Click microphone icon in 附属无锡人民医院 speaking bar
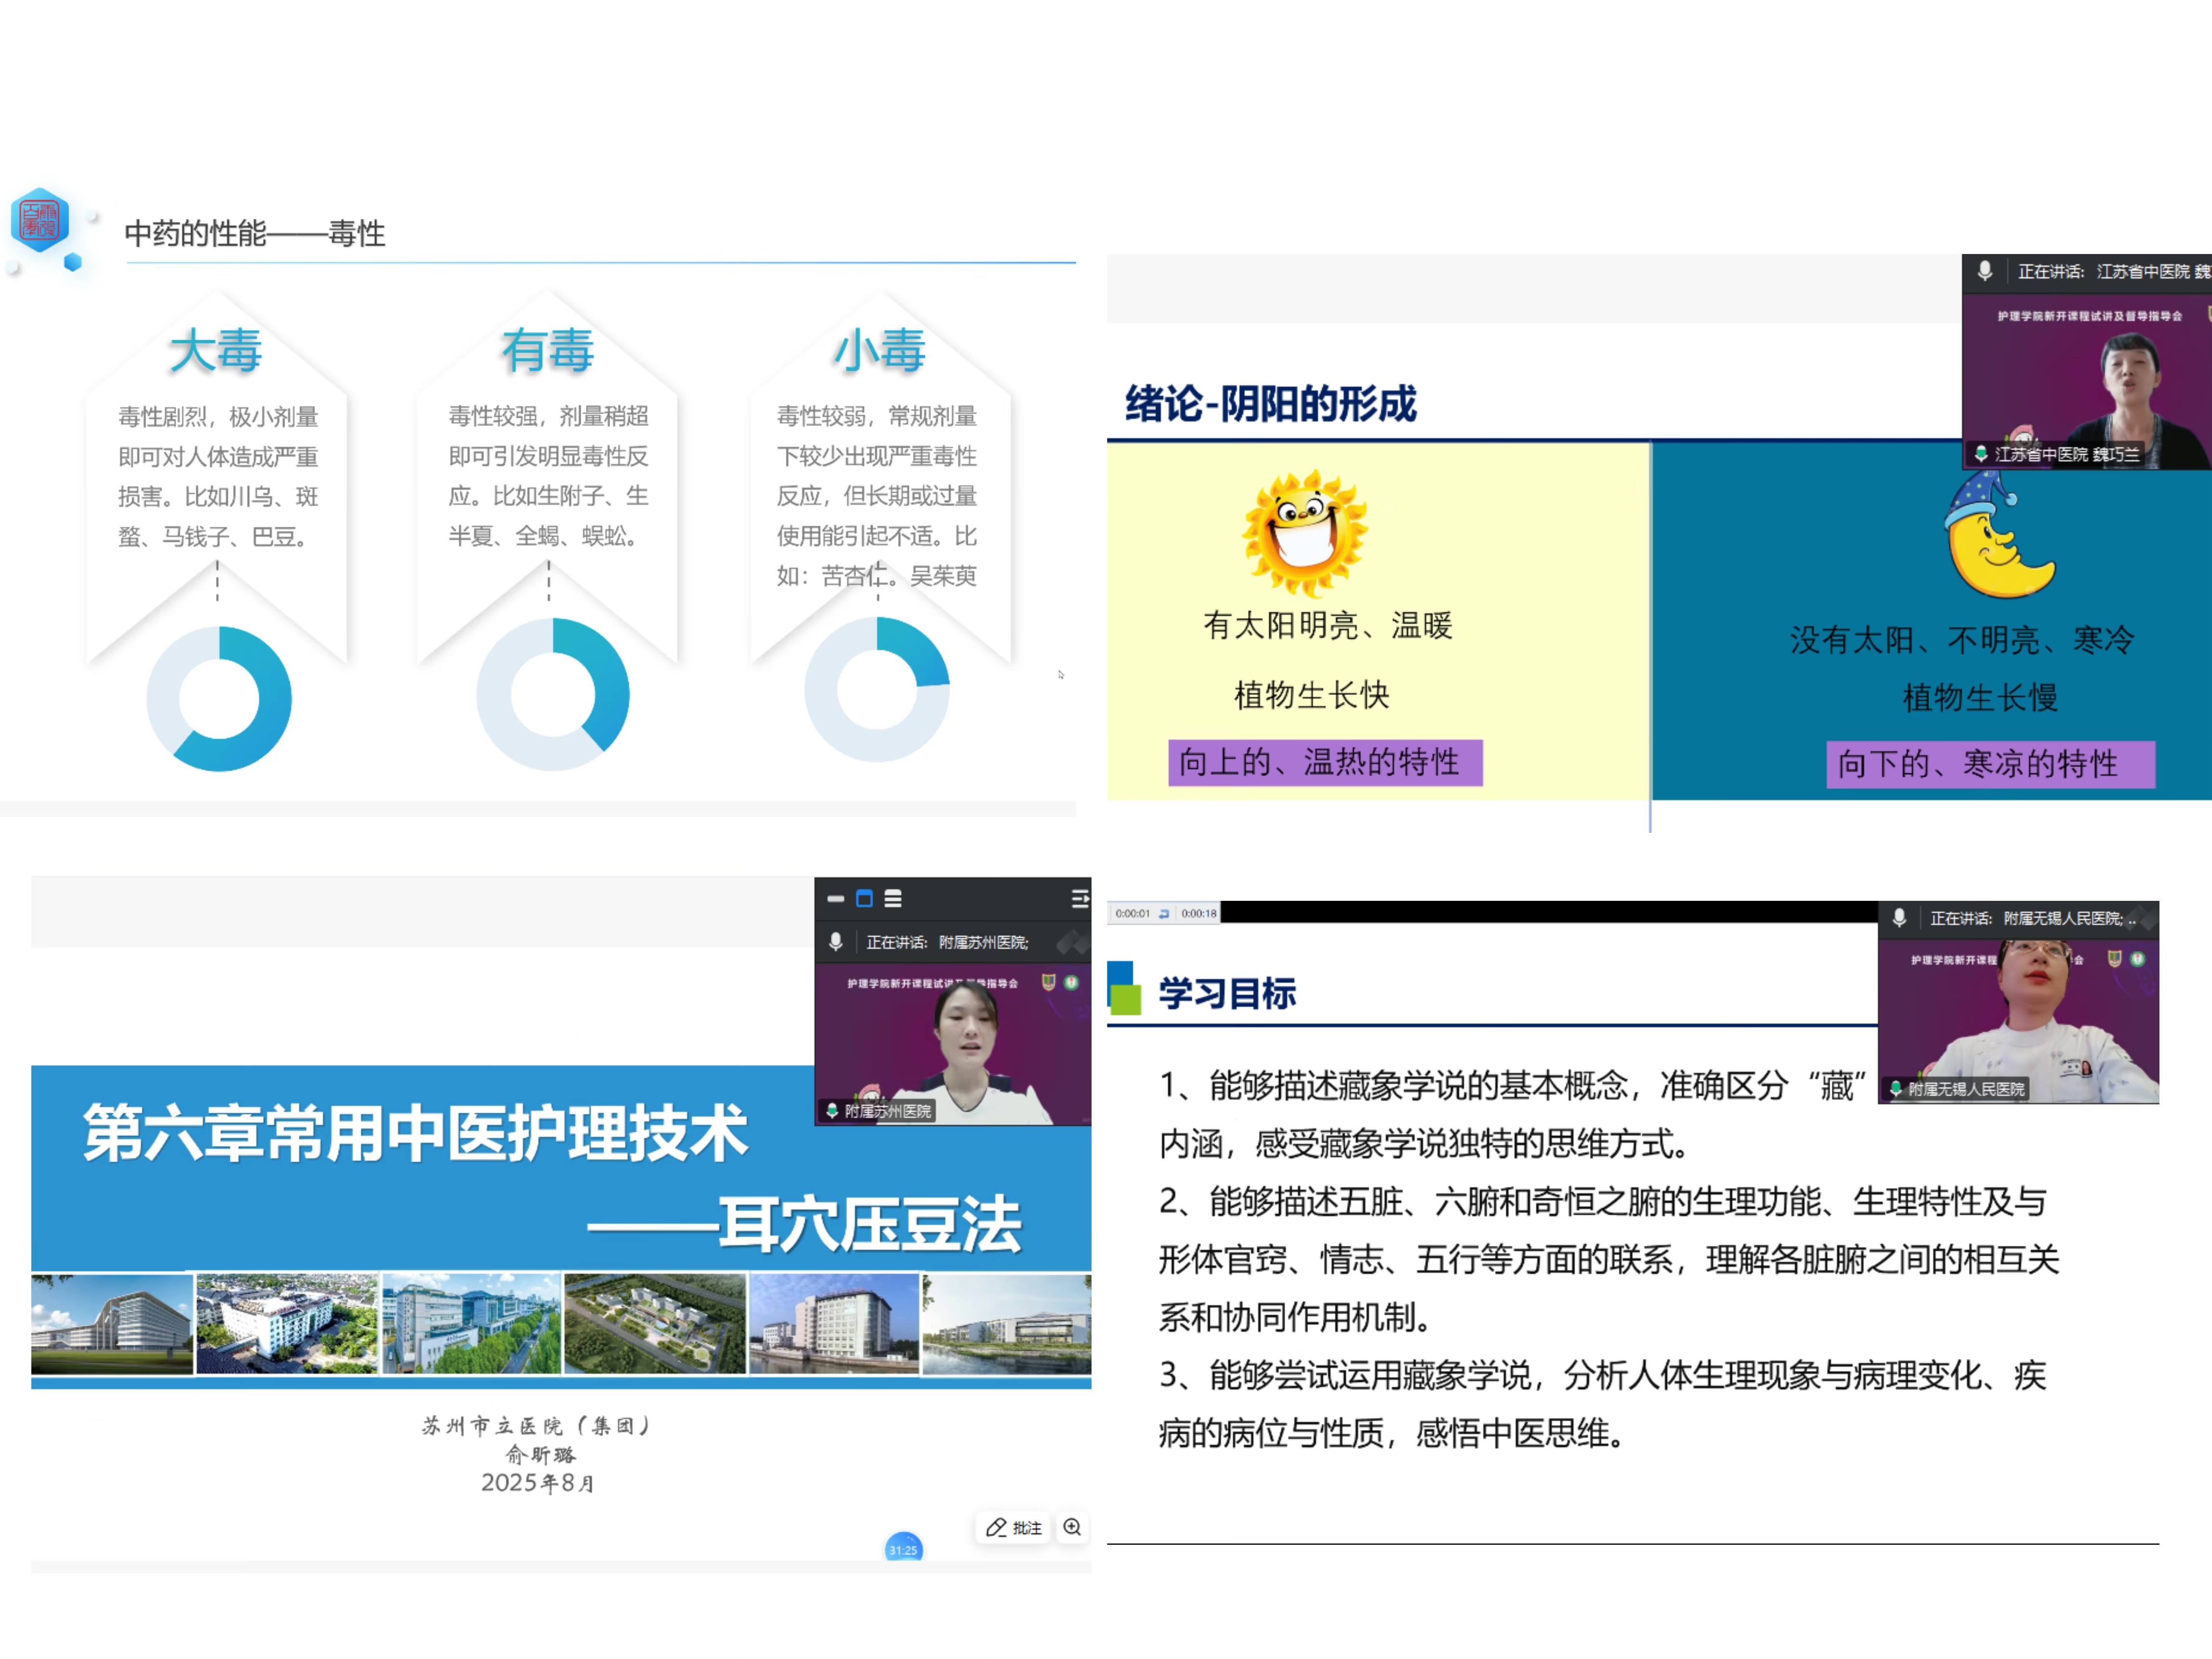 click(x=1899, y=917)
